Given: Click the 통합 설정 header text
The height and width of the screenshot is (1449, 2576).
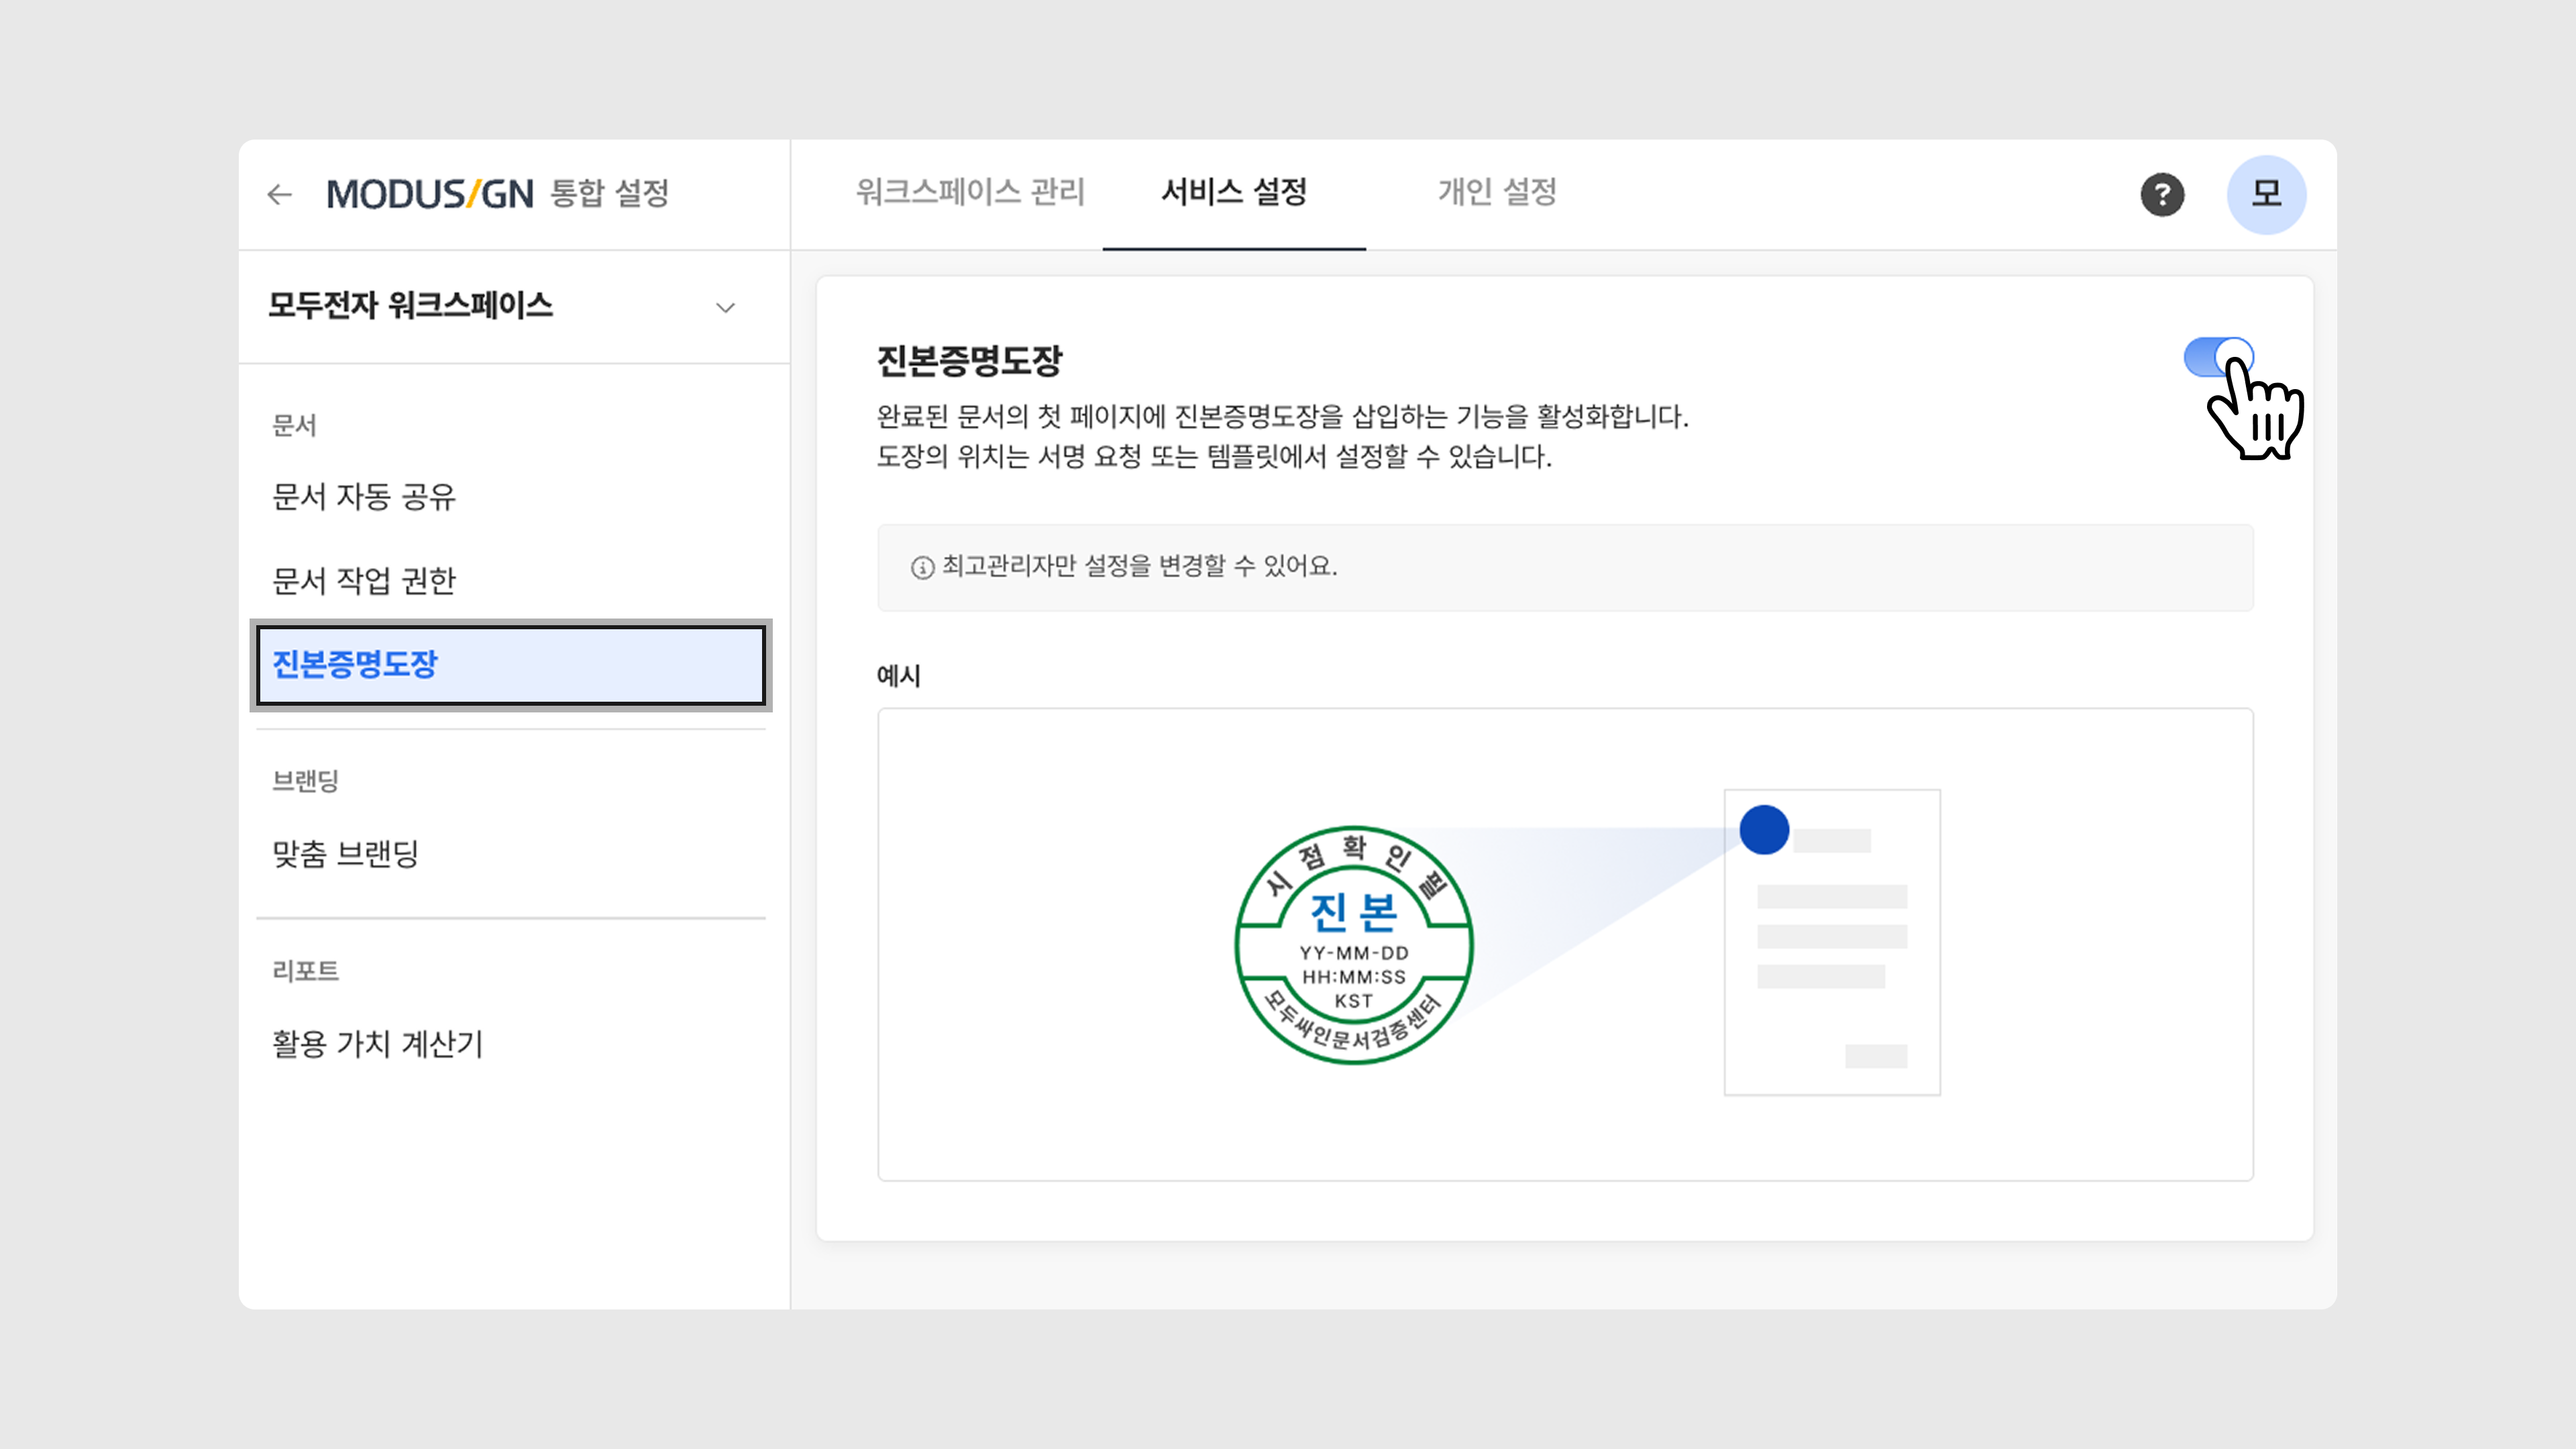Looking at the screenshot, I should click(x=610, y=194).
